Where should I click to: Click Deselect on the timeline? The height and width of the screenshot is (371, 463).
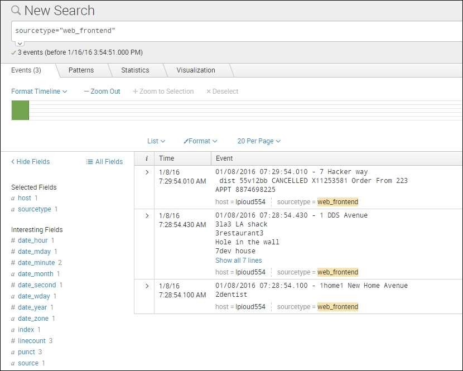(223, 91)
